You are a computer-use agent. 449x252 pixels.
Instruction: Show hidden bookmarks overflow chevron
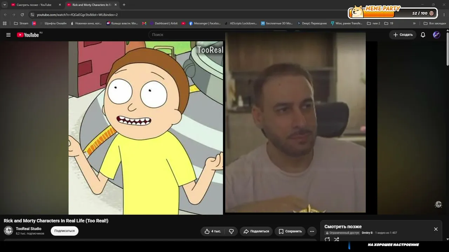click(x=414, y=23)
